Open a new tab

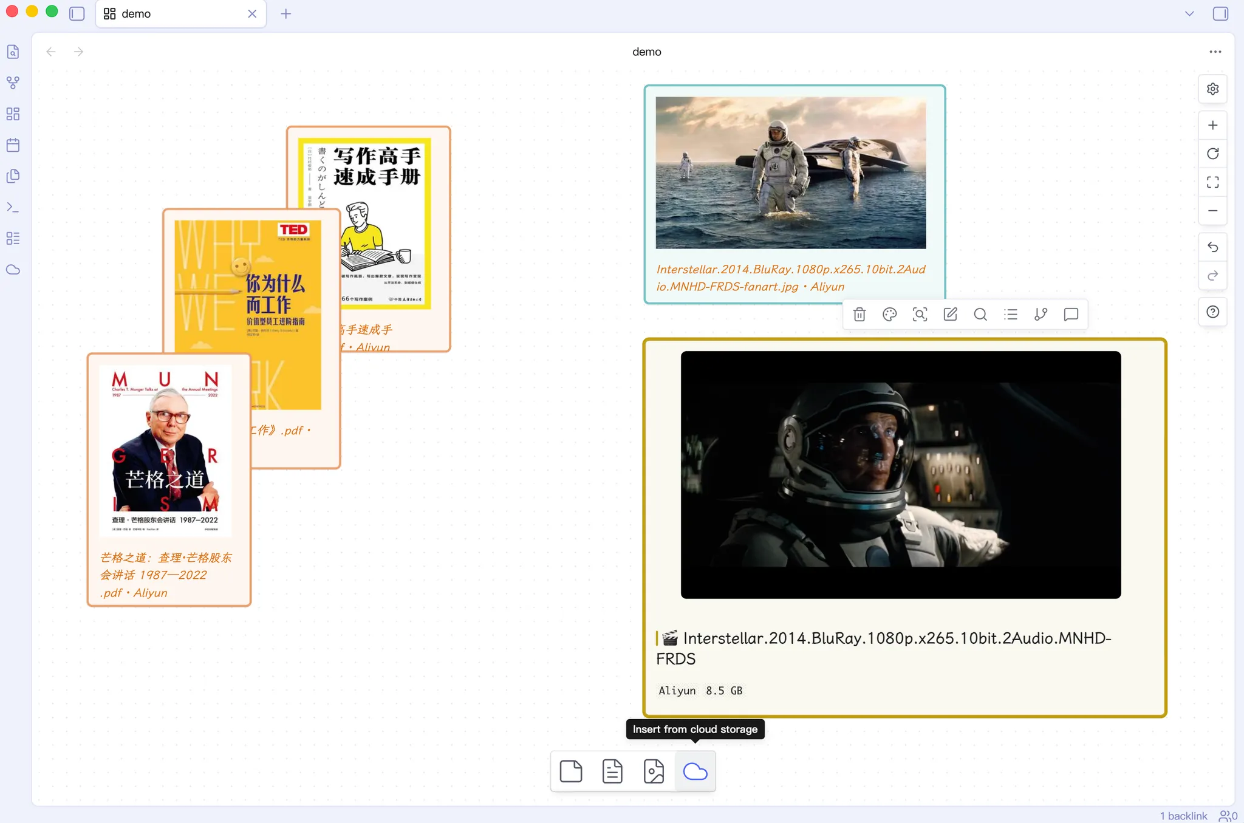click(x=286, y=13)
